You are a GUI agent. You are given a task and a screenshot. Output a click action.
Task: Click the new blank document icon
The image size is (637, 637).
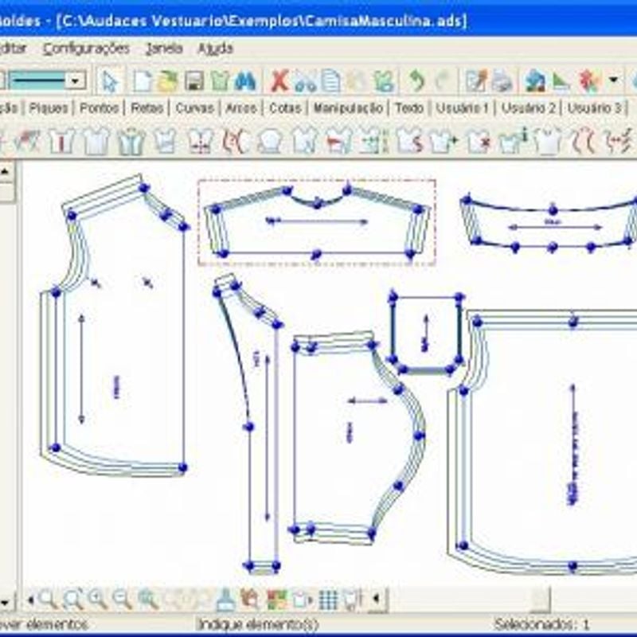142,80
